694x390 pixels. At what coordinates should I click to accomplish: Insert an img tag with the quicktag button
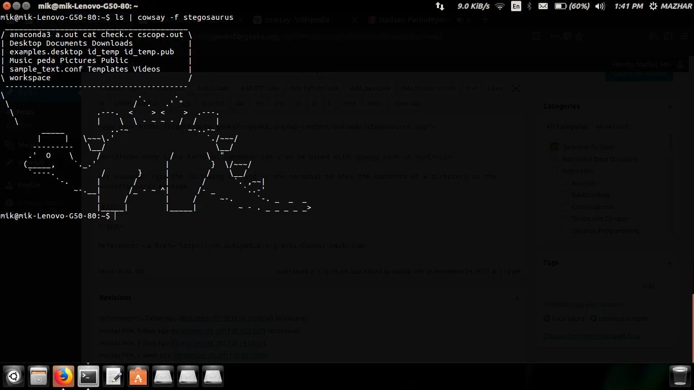(x=279, y=103)
